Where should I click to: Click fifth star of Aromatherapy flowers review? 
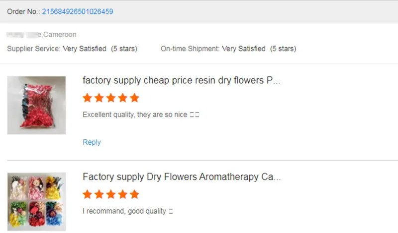click(x=134, y=194)
